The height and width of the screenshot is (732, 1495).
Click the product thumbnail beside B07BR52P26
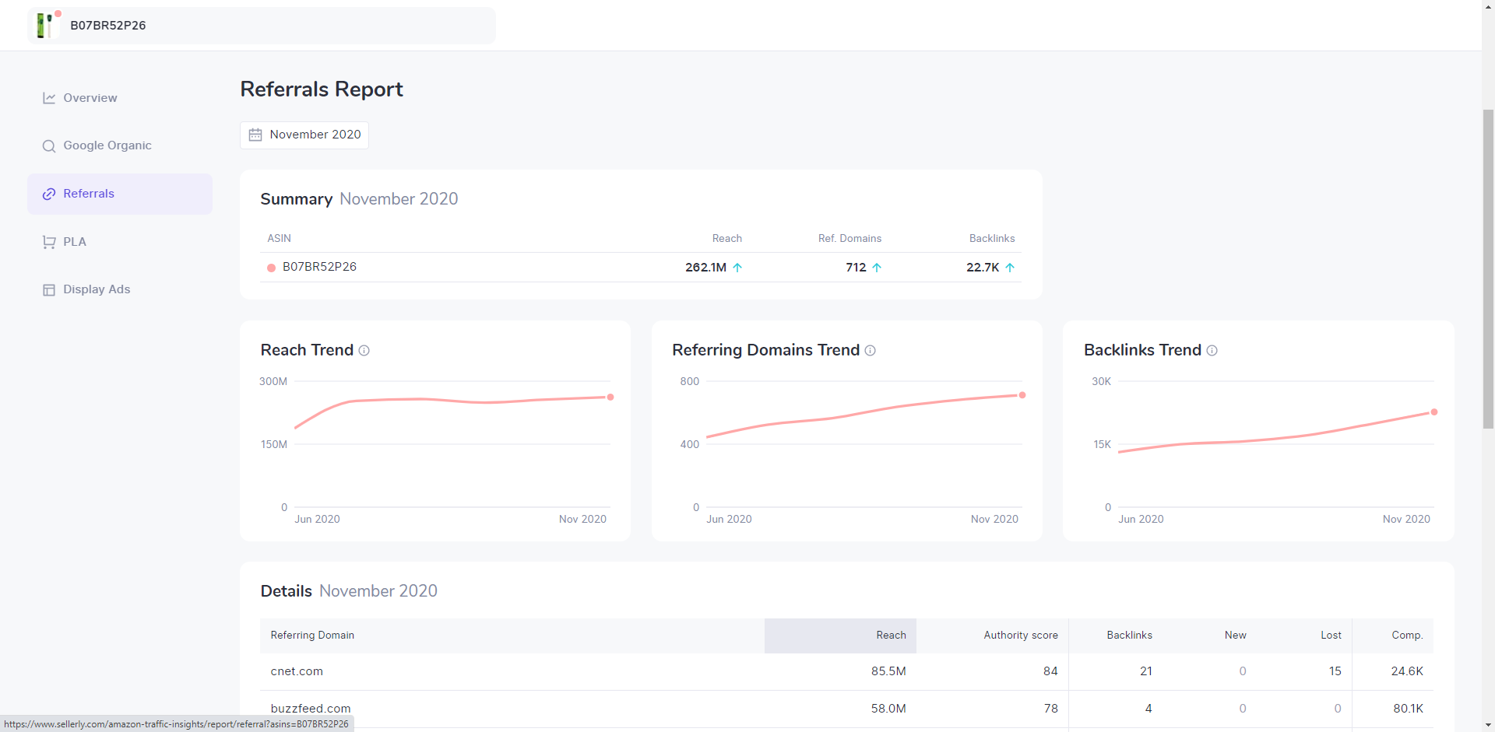46,25
